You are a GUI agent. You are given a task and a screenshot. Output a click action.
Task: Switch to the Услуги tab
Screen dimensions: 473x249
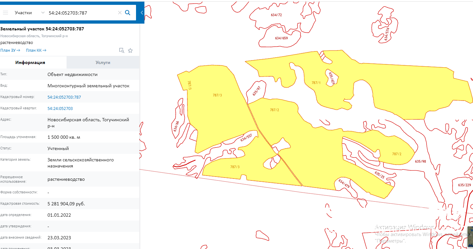tap(103, 62)
